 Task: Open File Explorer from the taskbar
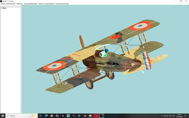[x=90, y=116]
